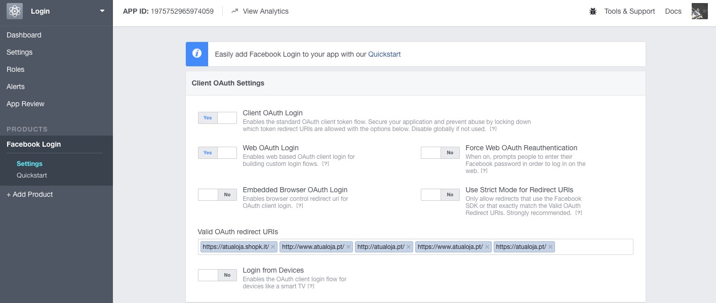
Task: Remove https://atualoja.pt/ redirect URI
Action: (x=550, y=247)
